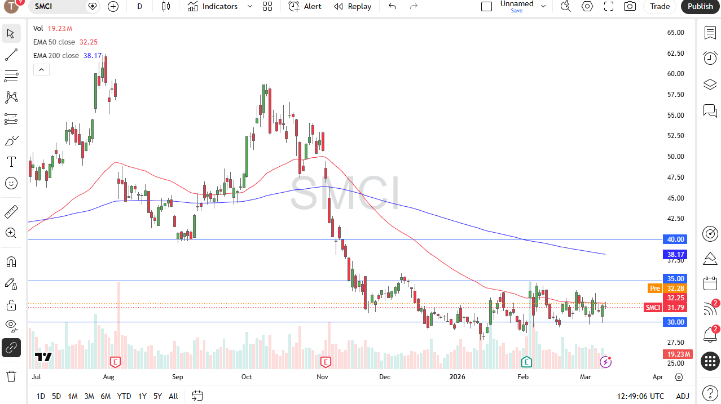Set the range to YTD
This screenshot has width=721, height=404.
click(124, 396)
